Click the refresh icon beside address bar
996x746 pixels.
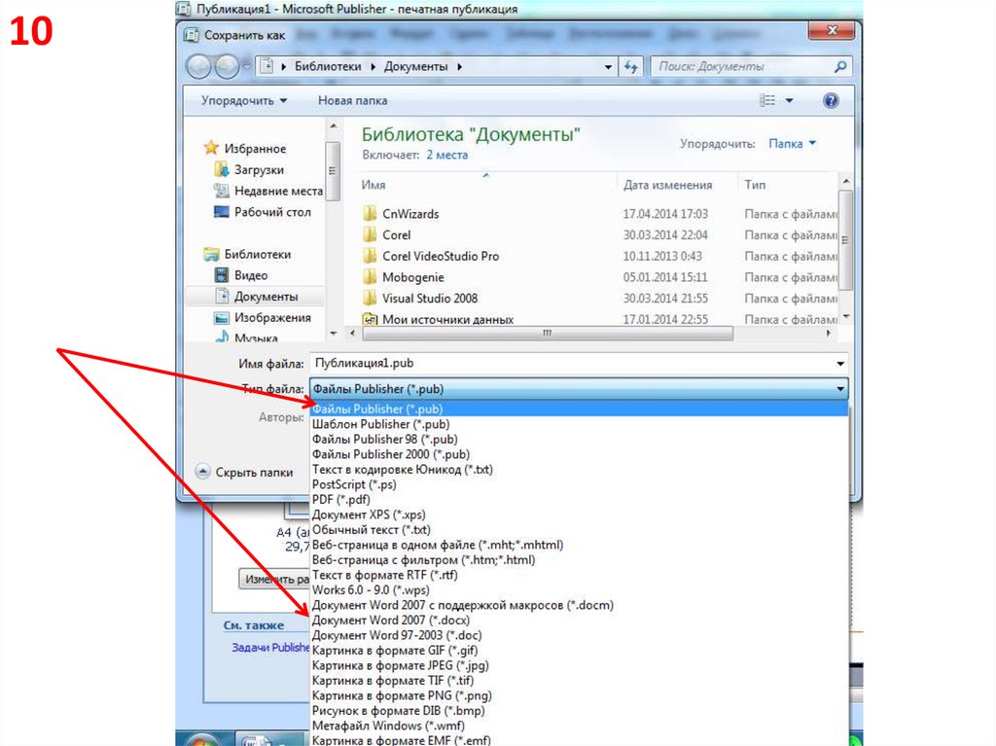630,67
